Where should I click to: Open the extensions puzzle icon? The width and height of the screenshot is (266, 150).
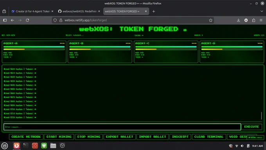(253, 20)
